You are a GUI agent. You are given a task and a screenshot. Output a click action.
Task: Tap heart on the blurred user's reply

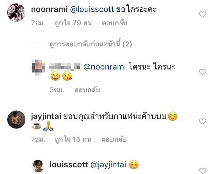(203, 72)
